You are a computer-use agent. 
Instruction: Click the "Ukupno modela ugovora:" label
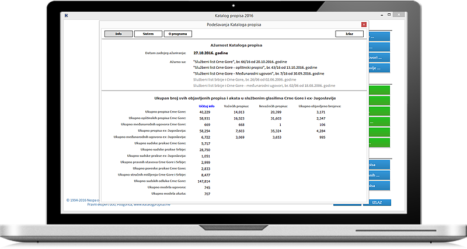pyautogui.click(x=167, y=187)
